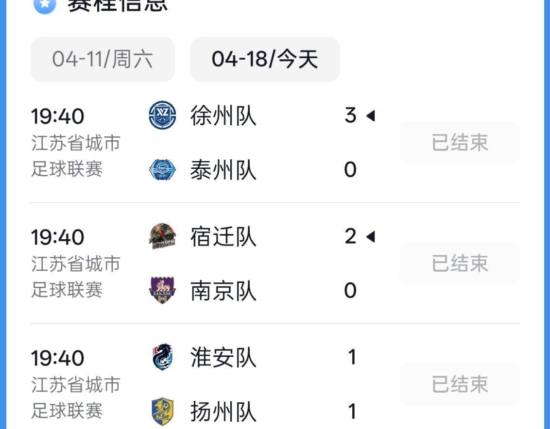Open 已结束 status of the 宿迁队 match
Image resolution: width=550 pixels, height=429 pixels.
pyautogui.click(x=459, y=263)
